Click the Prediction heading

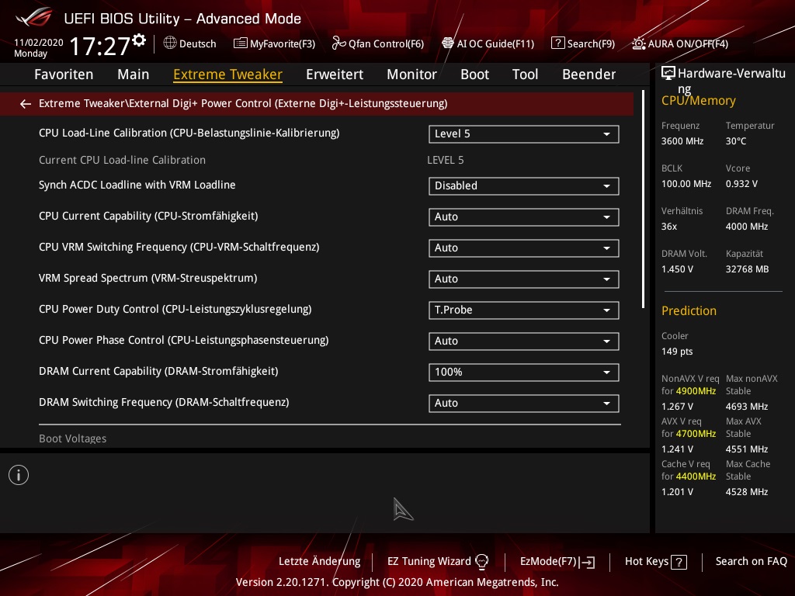coord(689,310)
